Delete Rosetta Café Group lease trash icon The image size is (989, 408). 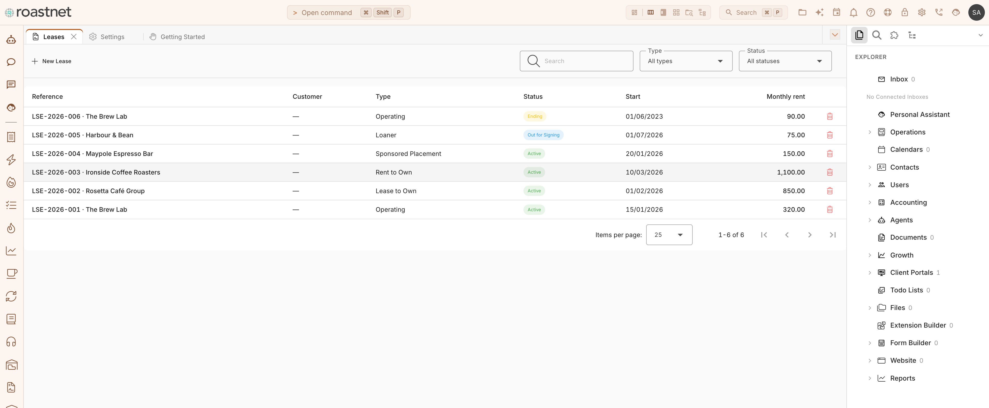830,191
